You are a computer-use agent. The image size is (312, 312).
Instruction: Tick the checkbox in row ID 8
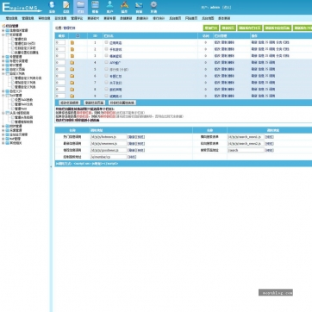pos(106,89)
